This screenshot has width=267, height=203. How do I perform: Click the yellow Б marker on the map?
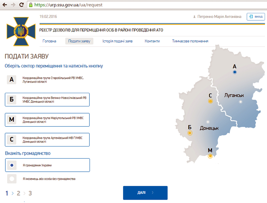(190, 133)
